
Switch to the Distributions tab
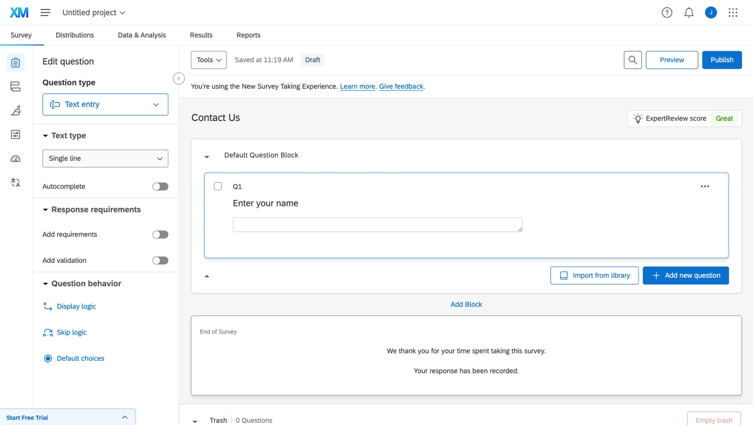75,35
